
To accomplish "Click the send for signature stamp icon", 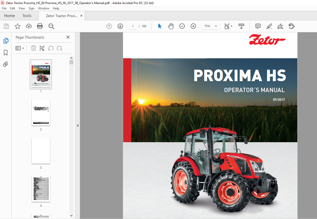I will pyautogui.click(x=291, y=26).
